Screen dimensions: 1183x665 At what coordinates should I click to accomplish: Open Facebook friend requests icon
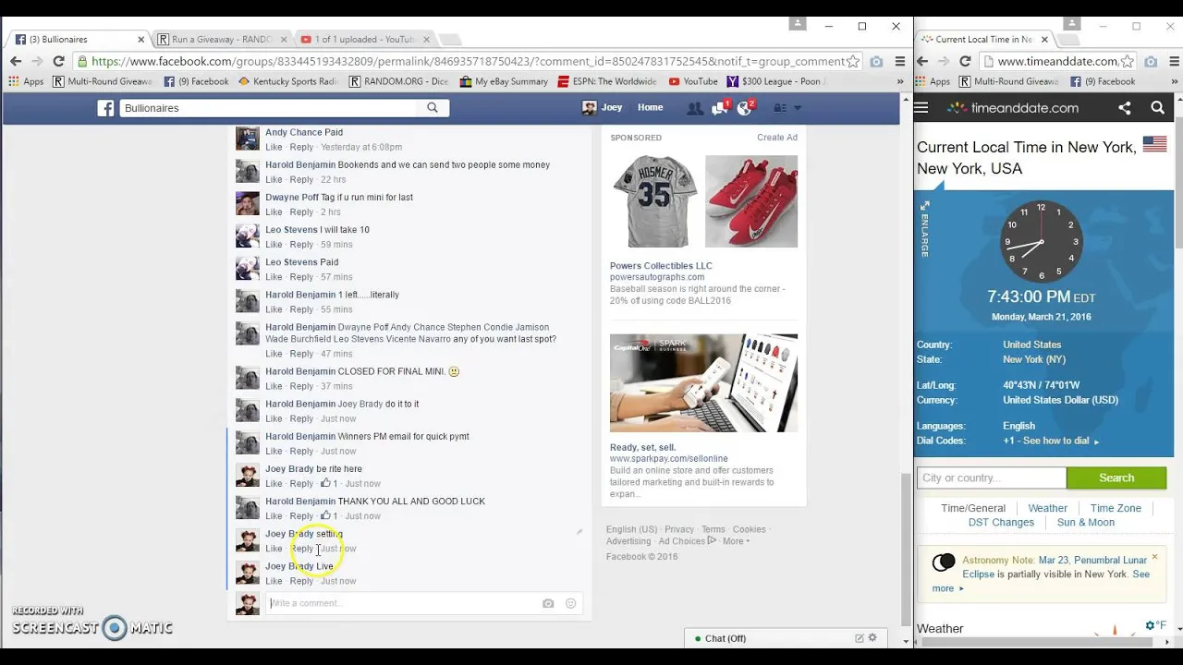(x=694, y=108)
